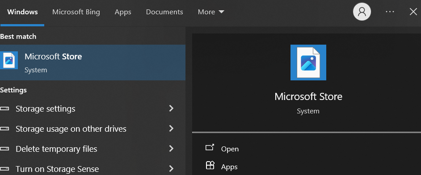Click the Microsoft Store icon in Best match
The image size is (421, 175).
(x=9, y=60)
